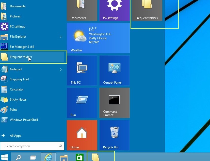This screenshot has height=161, width=210.
Task: Open Windows PowerShell
Action: [x=23, y=120]
